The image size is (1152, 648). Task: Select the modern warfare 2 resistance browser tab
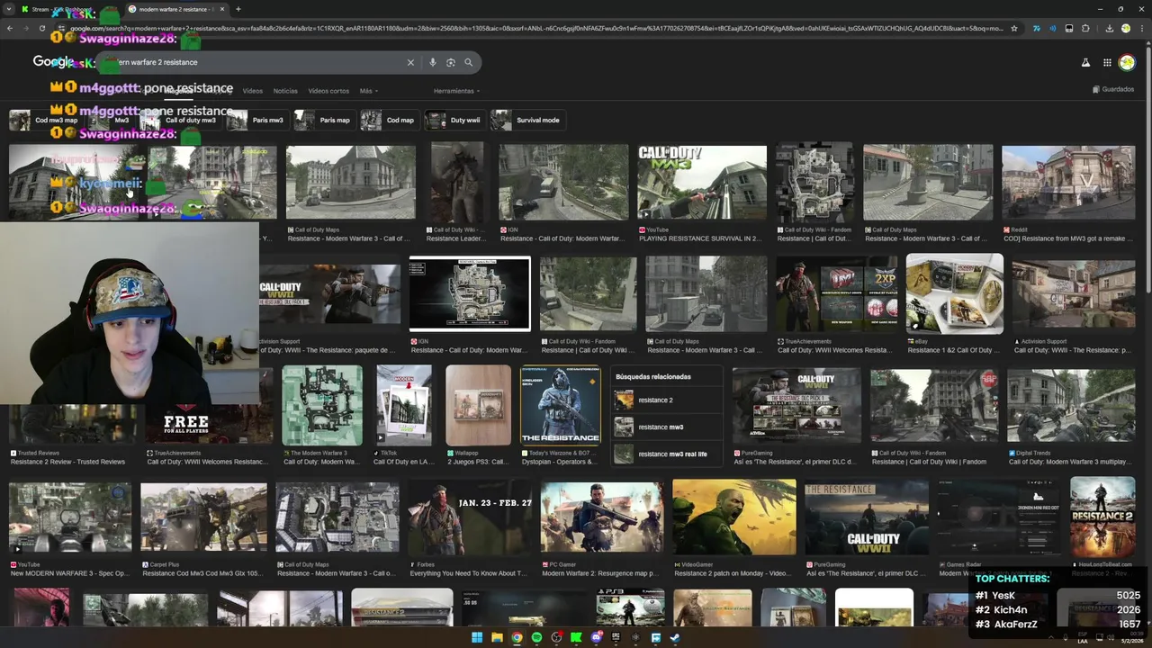click(175, 9)
